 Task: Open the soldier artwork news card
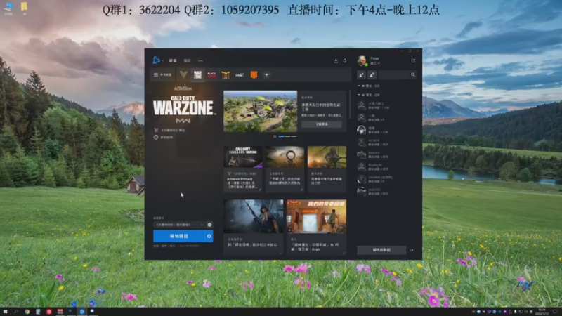(327, 169)
